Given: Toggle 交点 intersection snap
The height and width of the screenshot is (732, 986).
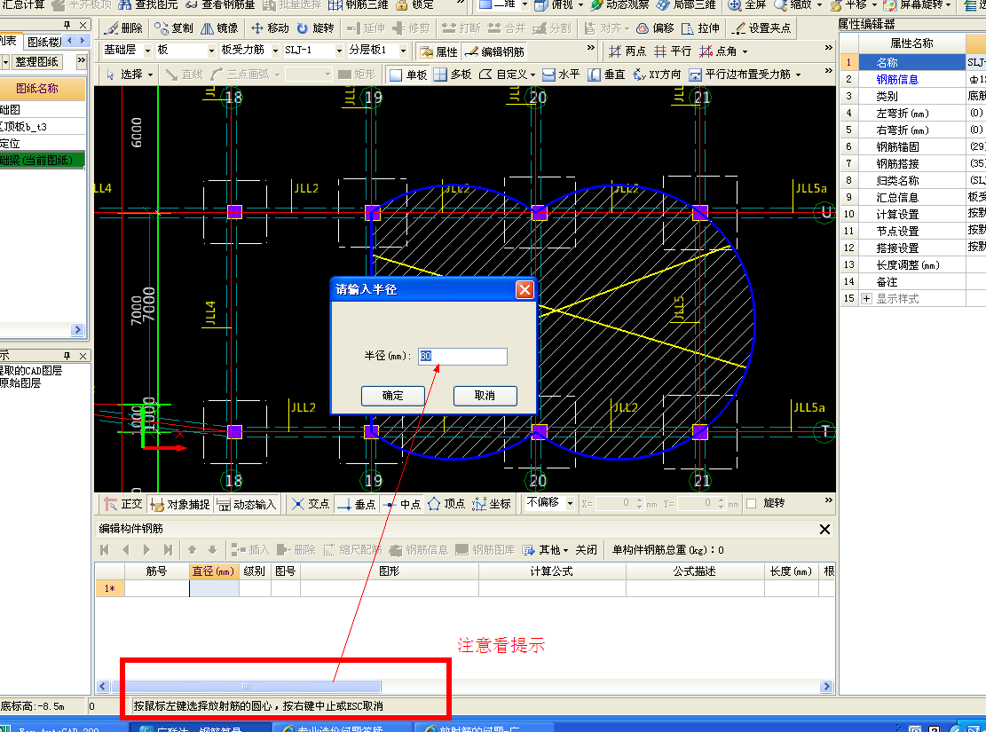Looking at the screenshot, I should (311, 504).
